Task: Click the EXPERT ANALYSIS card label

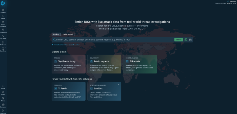Action: (x=132, y=58)
